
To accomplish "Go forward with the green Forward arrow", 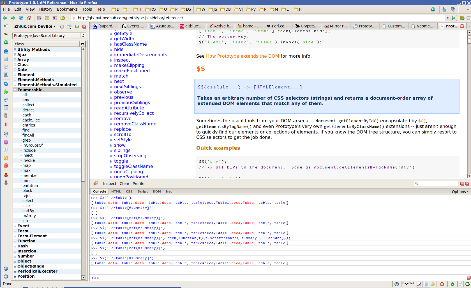I will click(13, 18).
